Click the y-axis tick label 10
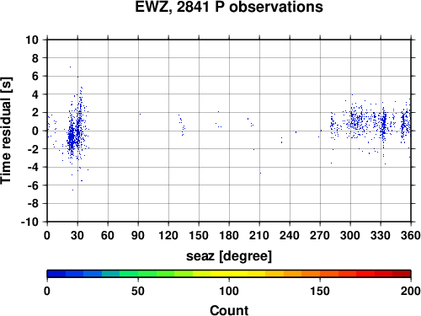The image size is (421, 316). pos(32,40)
